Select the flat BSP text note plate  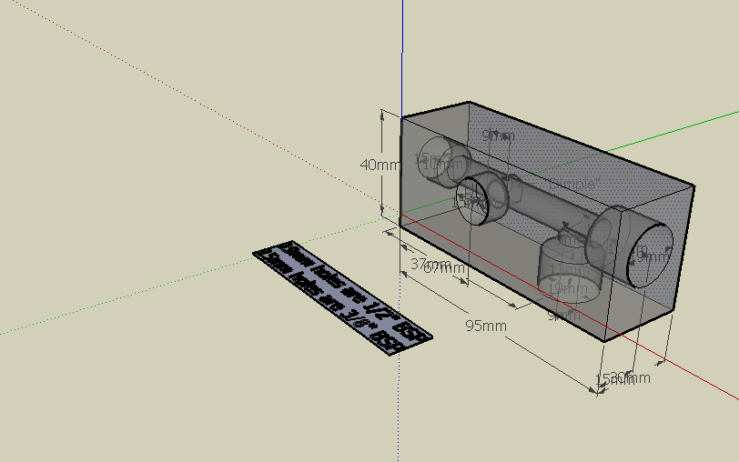tap(342, 297)
